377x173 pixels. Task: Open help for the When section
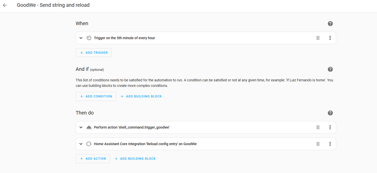(x=330, y=24)
